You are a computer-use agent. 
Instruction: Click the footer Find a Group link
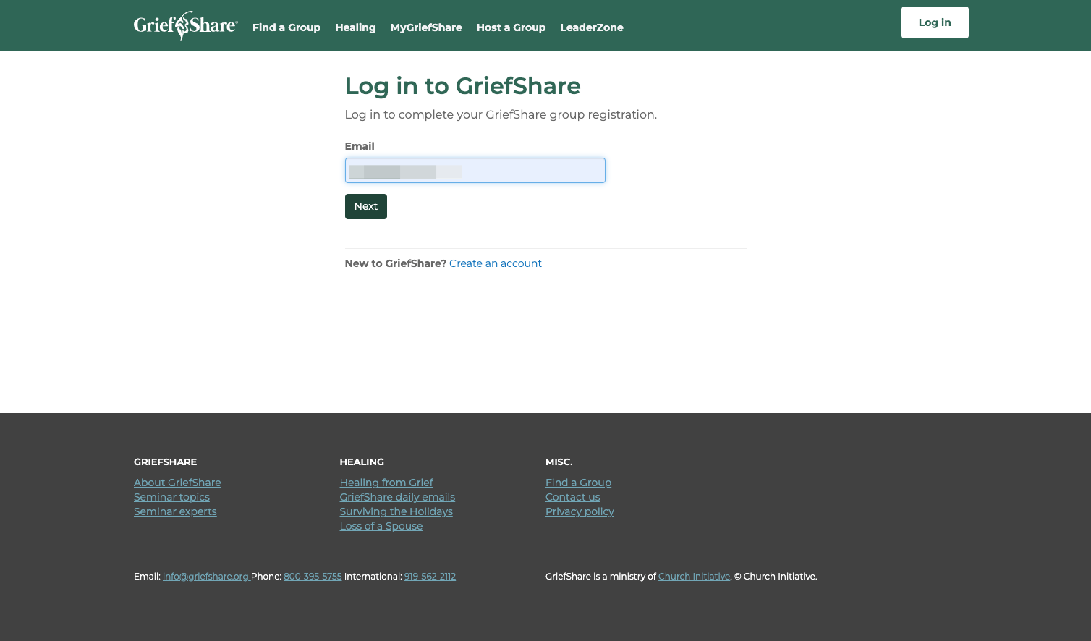(578, 483)
